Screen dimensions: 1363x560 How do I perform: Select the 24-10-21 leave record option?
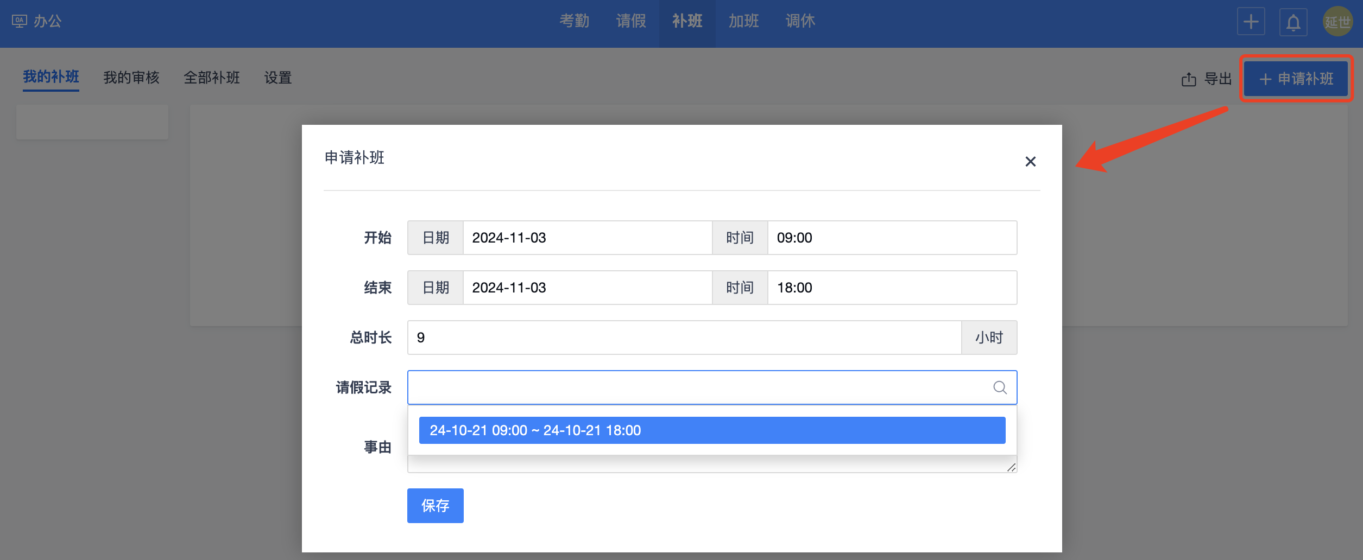pyautogui.click(x=711, y=430)
